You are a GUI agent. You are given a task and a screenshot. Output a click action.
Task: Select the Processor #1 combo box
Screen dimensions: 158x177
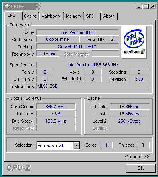pyautogui.click(x=58, y=145)
